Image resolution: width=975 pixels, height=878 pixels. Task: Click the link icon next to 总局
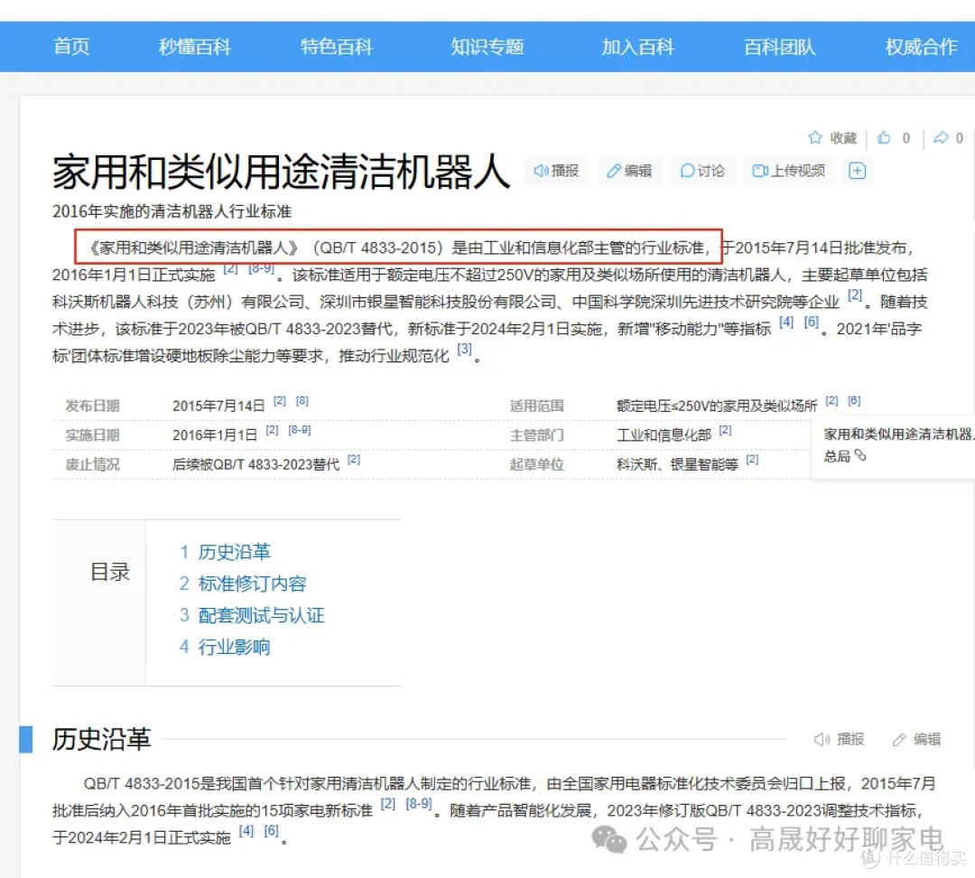(860, 455)
